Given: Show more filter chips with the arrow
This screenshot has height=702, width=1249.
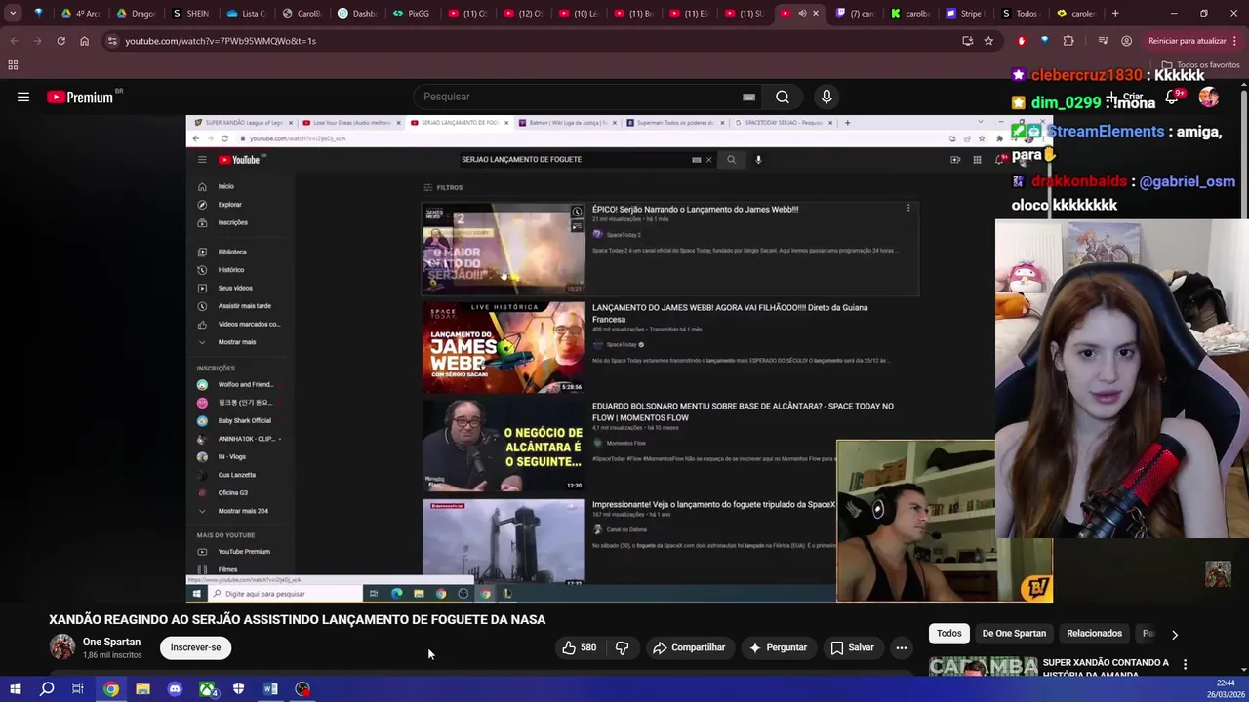Looking at the screenshot, I should pyautogui.click(x=1175, y=634).
